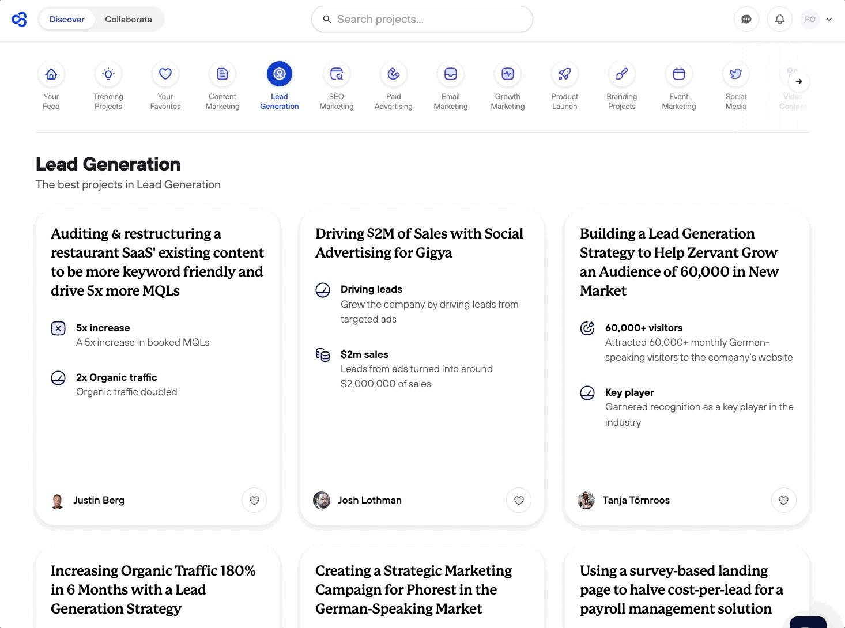Expand the user account dropdown chevron
The width and height of the screenshot is (845, 628).
coord(829,20)
